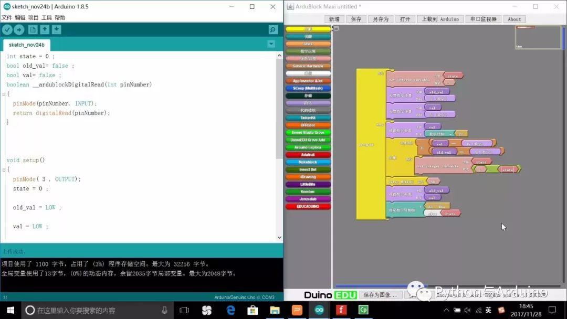Click the Upload arrow icon in Arduino IDE

[19, 29]
